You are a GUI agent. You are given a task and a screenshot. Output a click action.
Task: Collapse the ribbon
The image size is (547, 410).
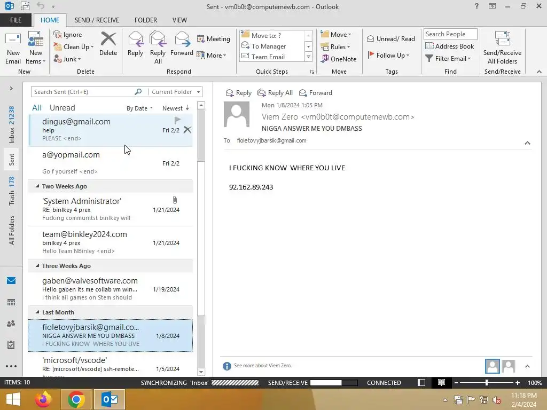coord(539,72)
